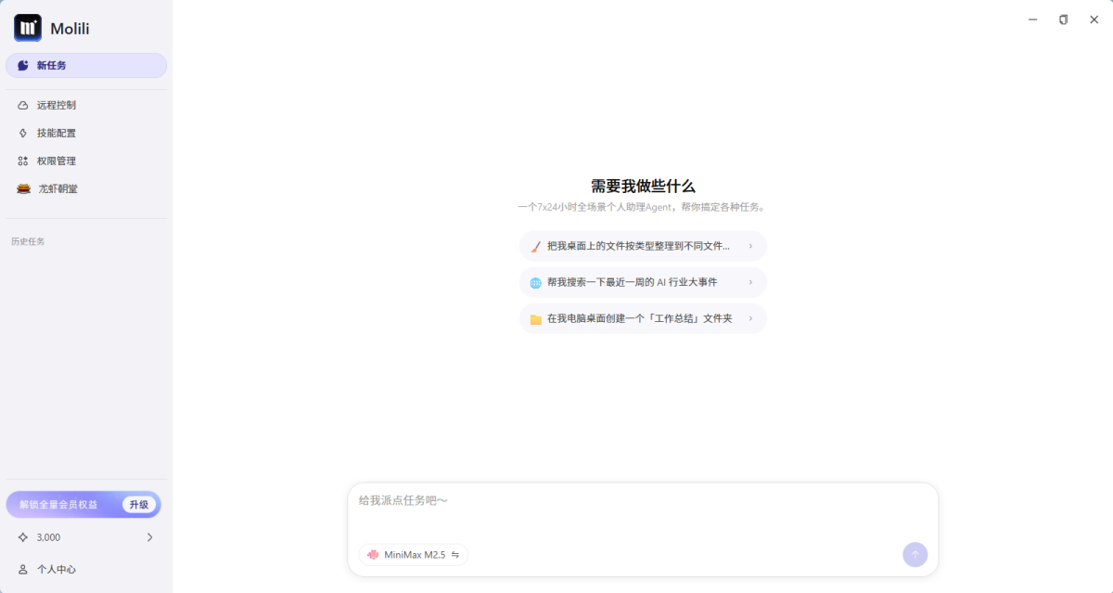
Task: Open the 龙虾朝堂 entry
Action: click(58, 188)
